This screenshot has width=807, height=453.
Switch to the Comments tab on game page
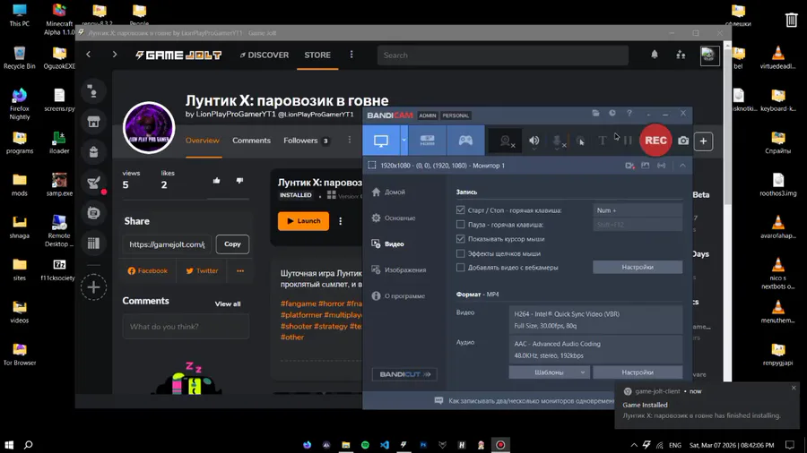point(251,141)
